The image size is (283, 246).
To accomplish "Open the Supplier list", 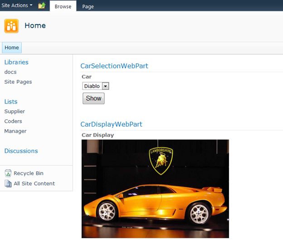I will (x=15, y=112).
